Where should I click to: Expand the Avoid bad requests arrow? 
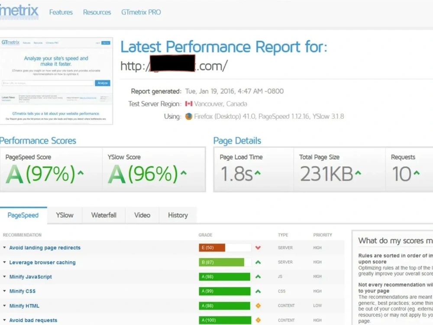(x=4, y=320)
